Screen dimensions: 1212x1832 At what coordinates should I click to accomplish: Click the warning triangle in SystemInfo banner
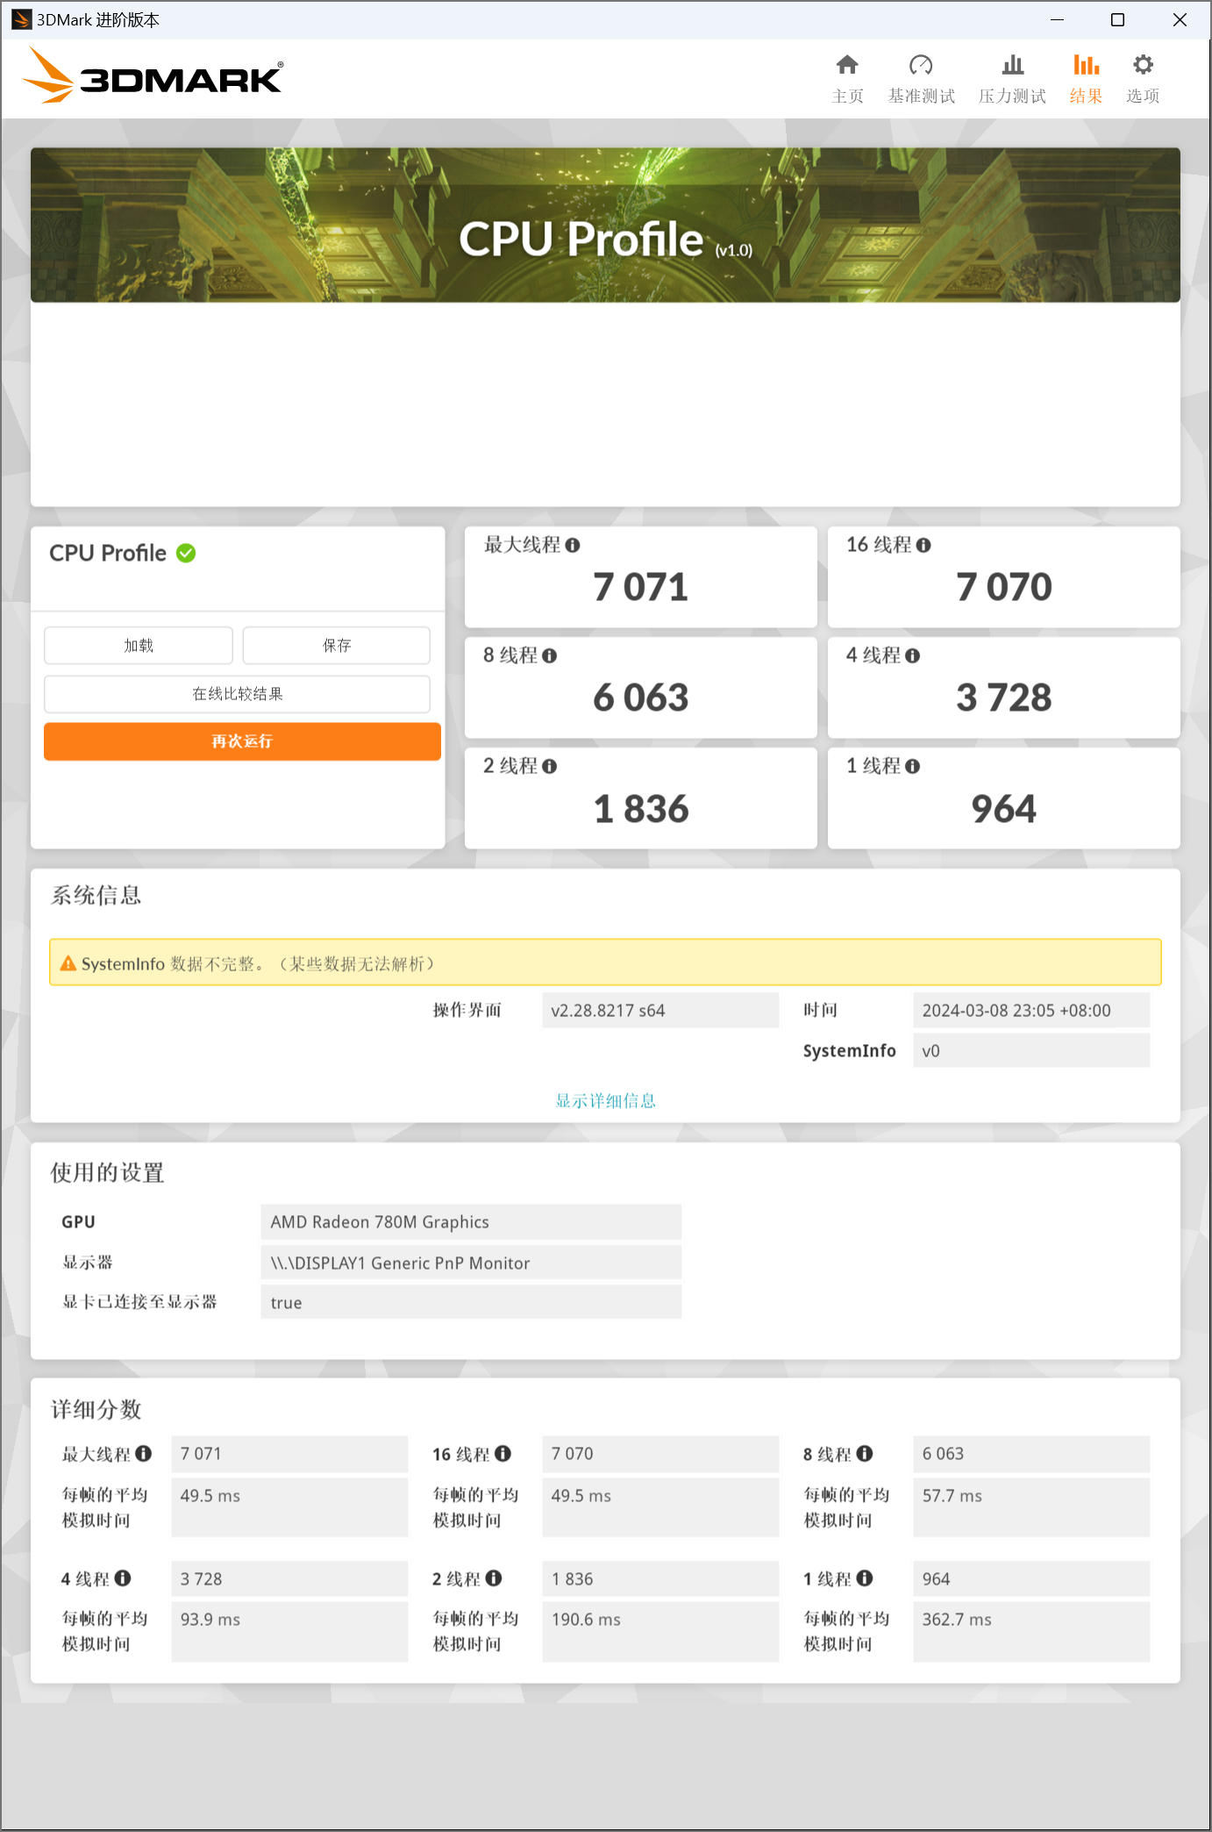tap(68, 963)
